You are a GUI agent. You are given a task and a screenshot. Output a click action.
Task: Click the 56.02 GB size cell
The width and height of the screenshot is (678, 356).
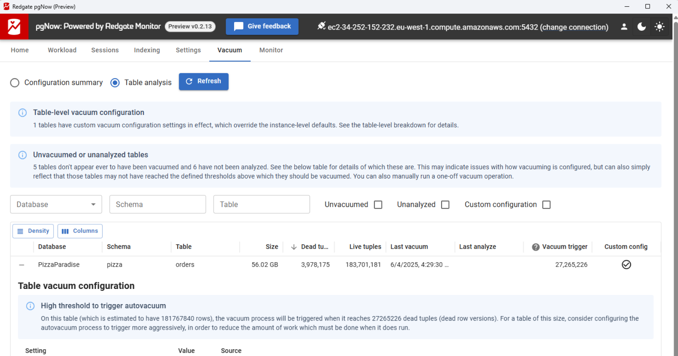coord(265,265)
